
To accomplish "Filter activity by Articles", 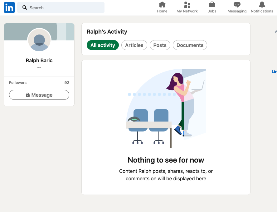I will 134,45.
